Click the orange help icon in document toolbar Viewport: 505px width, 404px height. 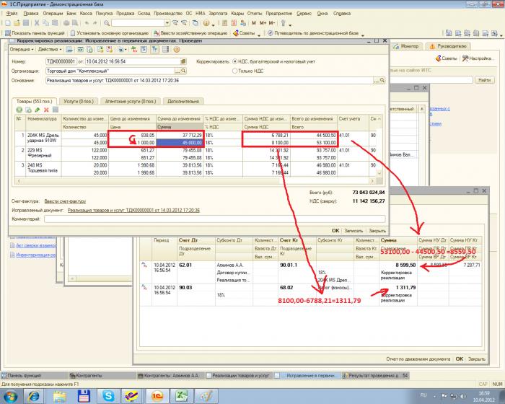click(177, 50)
